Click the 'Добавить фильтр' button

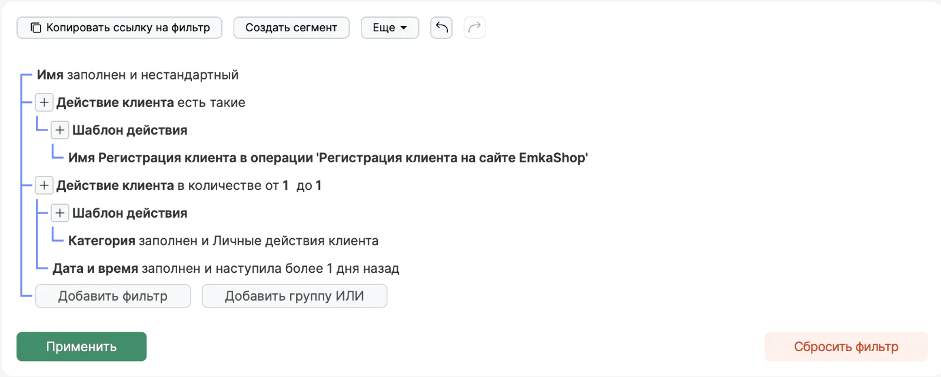point(112,295)
